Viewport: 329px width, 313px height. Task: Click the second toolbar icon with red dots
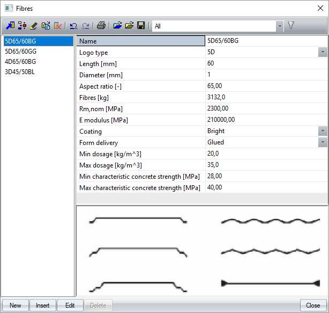click(22, 25)
